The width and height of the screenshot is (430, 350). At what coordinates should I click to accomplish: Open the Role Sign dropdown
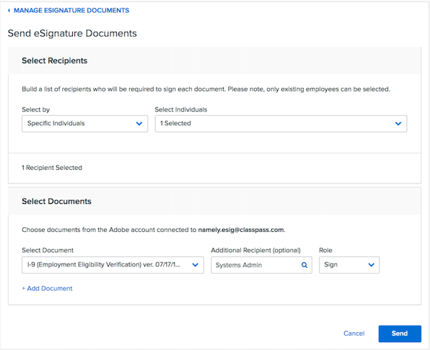coord(349,265)
